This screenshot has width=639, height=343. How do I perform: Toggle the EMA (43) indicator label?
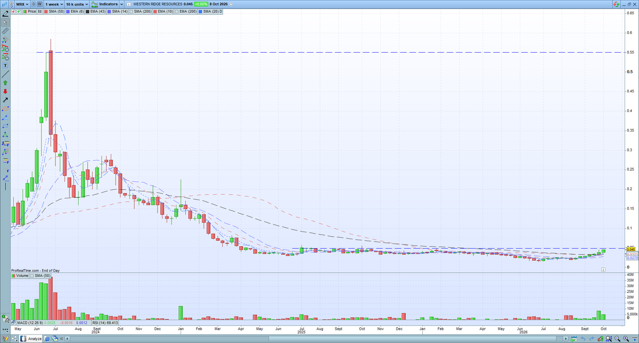95,12
